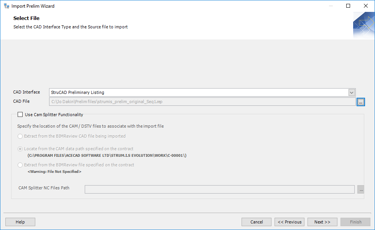The width and height of the screenshot is (375, 230).
Task: Select Locate from the CAM data path option
Action: pos(20,149)
